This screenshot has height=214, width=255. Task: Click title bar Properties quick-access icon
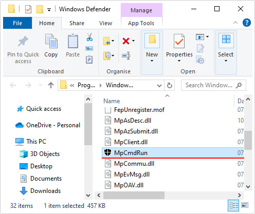tap(28, 9)
